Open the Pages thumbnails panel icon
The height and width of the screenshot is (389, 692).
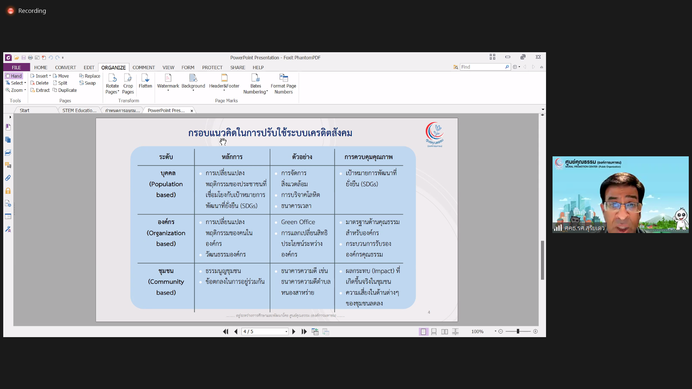tap(8, 140)
